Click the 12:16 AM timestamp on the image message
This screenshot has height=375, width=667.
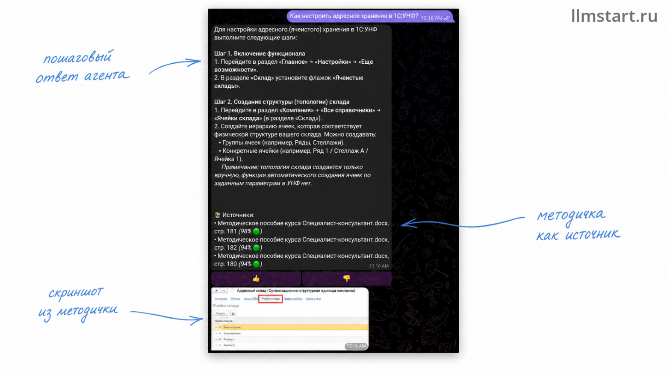click(356, 346)
